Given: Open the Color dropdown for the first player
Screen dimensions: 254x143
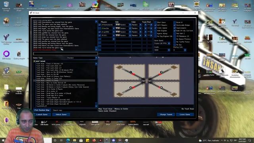Looking at the screenshot, I should coord(140,25).
